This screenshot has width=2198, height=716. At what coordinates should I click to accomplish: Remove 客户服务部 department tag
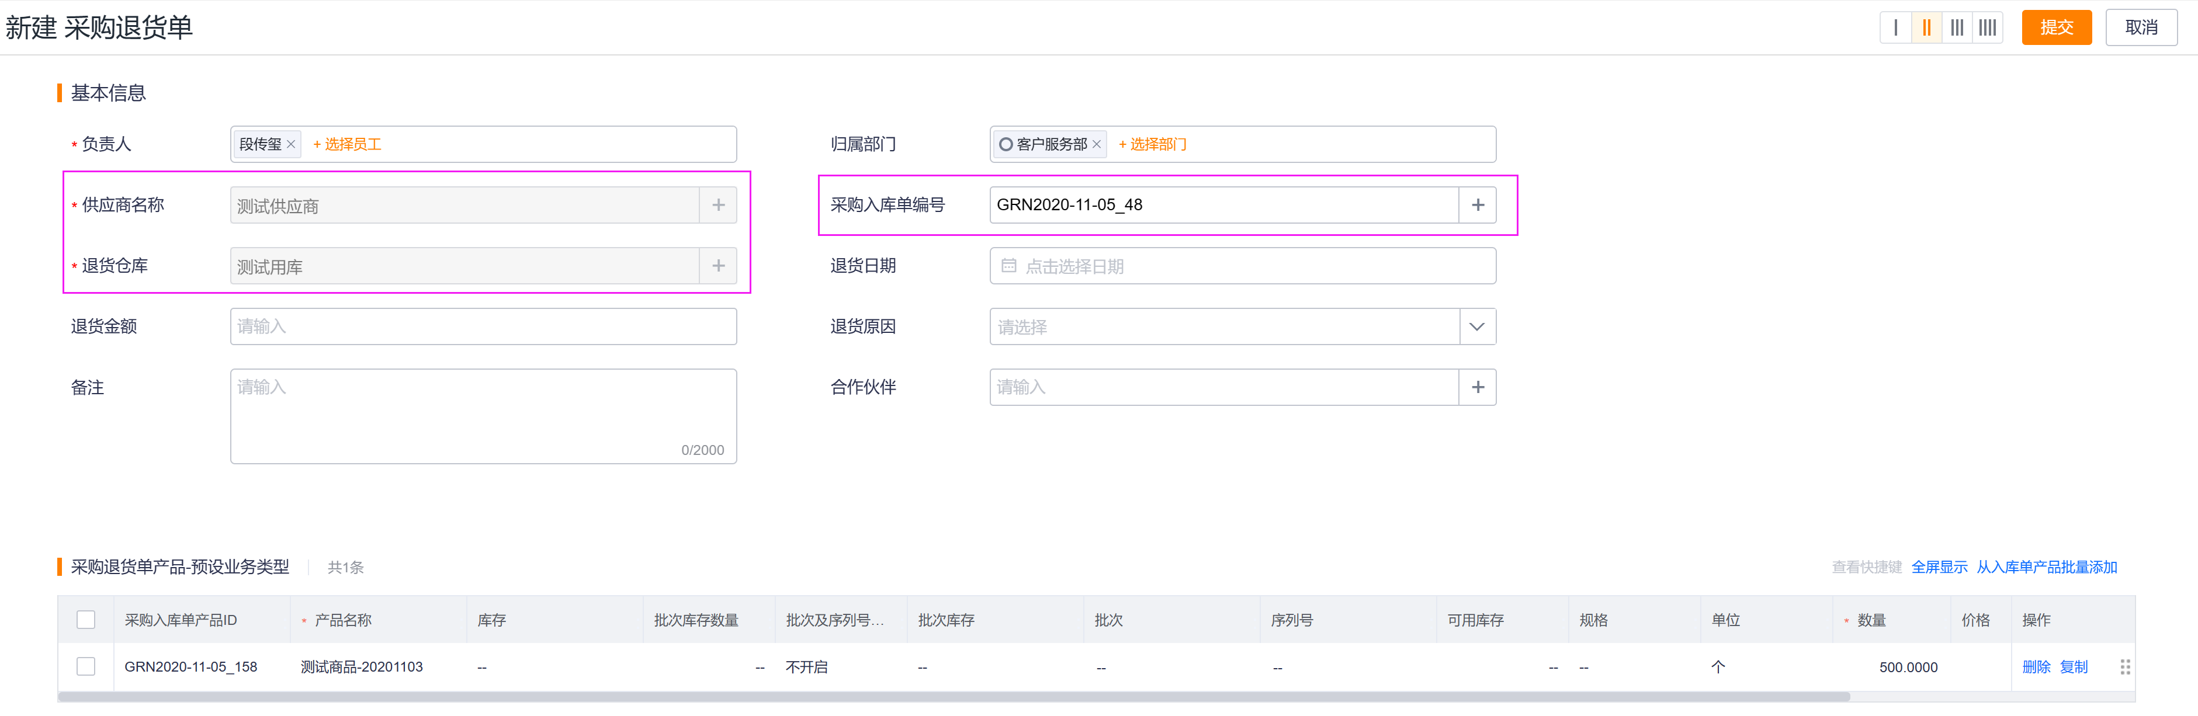pos(1097,144)
